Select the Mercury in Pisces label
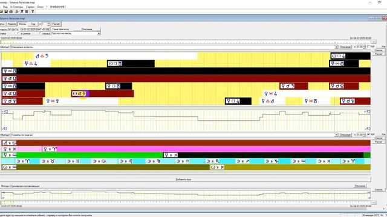Viewport: 387px width, 217px height. click(171, 155)
